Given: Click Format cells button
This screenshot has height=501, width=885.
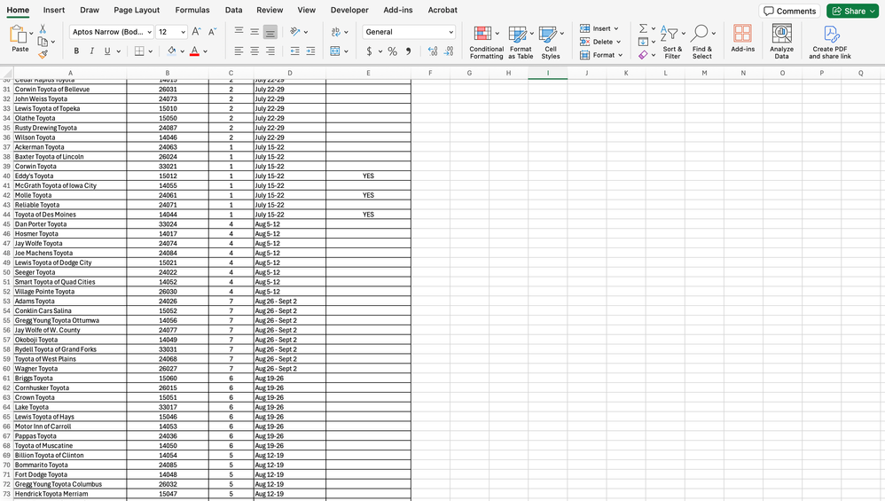Looking at the screenshot, I should (601, 55).
